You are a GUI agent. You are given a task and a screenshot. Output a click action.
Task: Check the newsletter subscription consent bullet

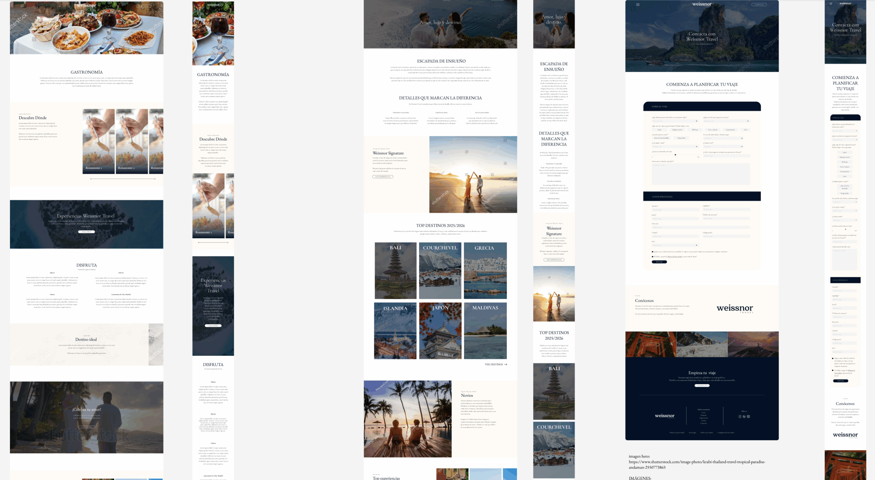point(652,252)
